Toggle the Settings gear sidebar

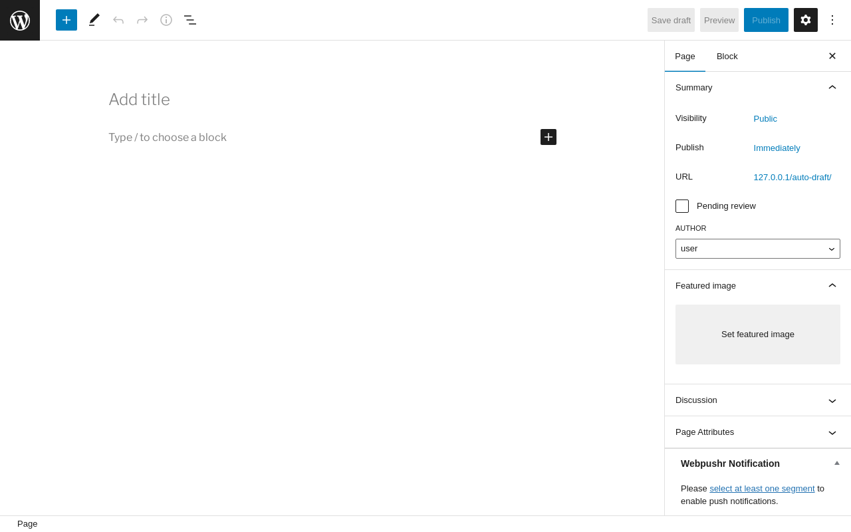pyautogui.click(x=806, y=20)
